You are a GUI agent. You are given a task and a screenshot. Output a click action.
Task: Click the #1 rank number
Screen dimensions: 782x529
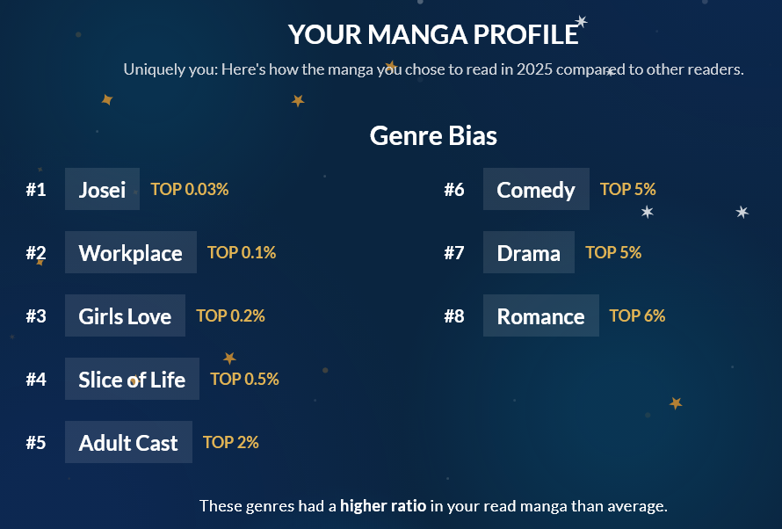point(36,190)
